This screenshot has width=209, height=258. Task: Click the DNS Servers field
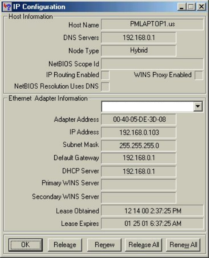click(139, 38)
